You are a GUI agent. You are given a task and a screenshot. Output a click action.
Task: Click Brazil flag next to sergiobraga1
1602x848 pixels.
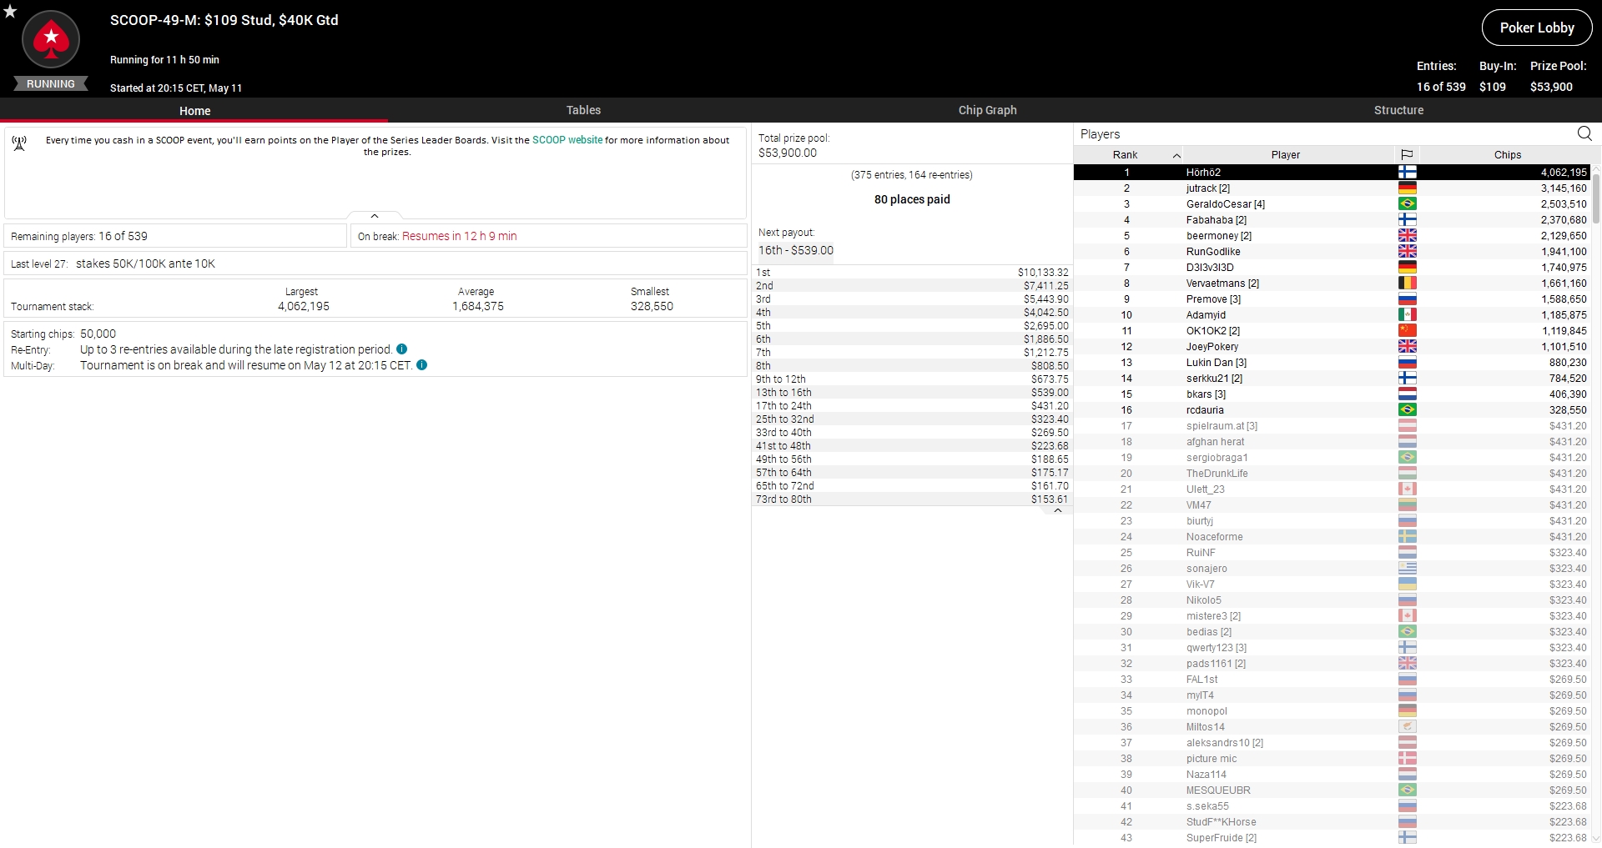click(x=1408, y=458)
